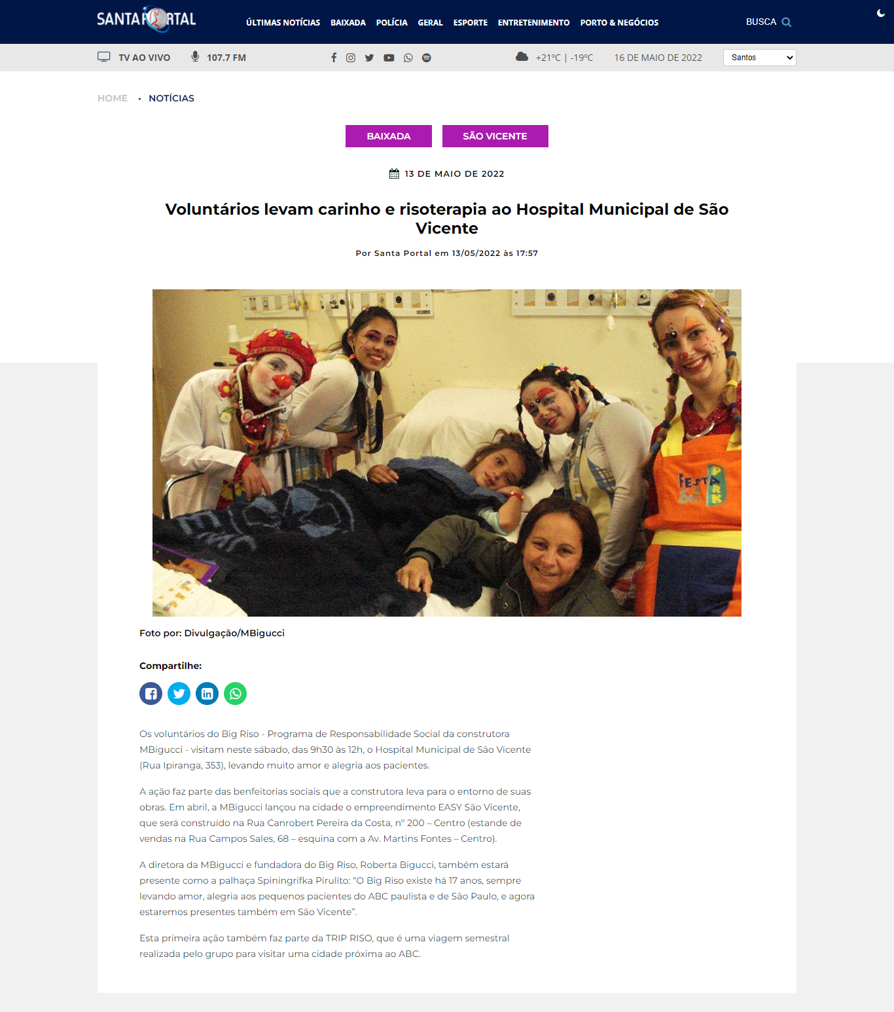Open the YouTube icon in header bar
The image size is (894, 1012).
(x=389, y=58)
